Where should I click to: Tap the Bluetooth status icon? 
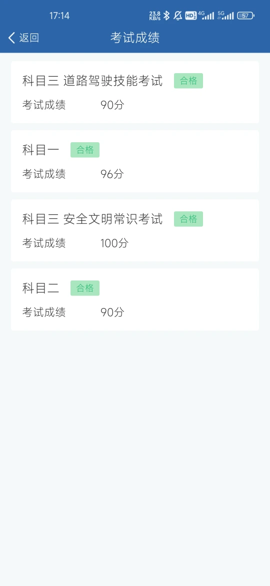(166, 16)
